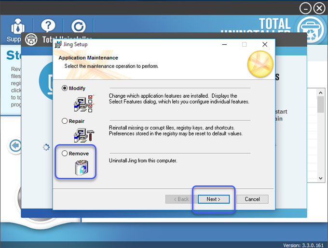Minimize the Jing Setup dialog

point(224,44)
